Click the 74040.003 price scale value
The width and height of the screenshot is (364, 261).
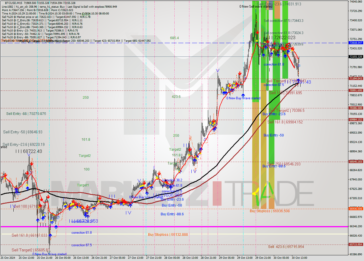[355, 2]
